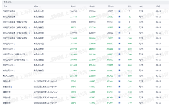Click the 日期 column header
This screenshot has height=105, width=169.
pyautogui.click(x=158, y=6)
